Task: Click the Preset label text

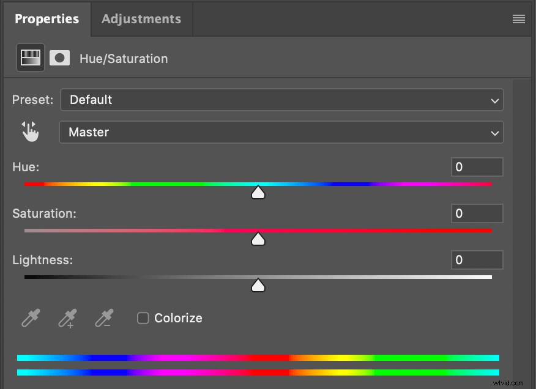Action: tap(32, 99)
